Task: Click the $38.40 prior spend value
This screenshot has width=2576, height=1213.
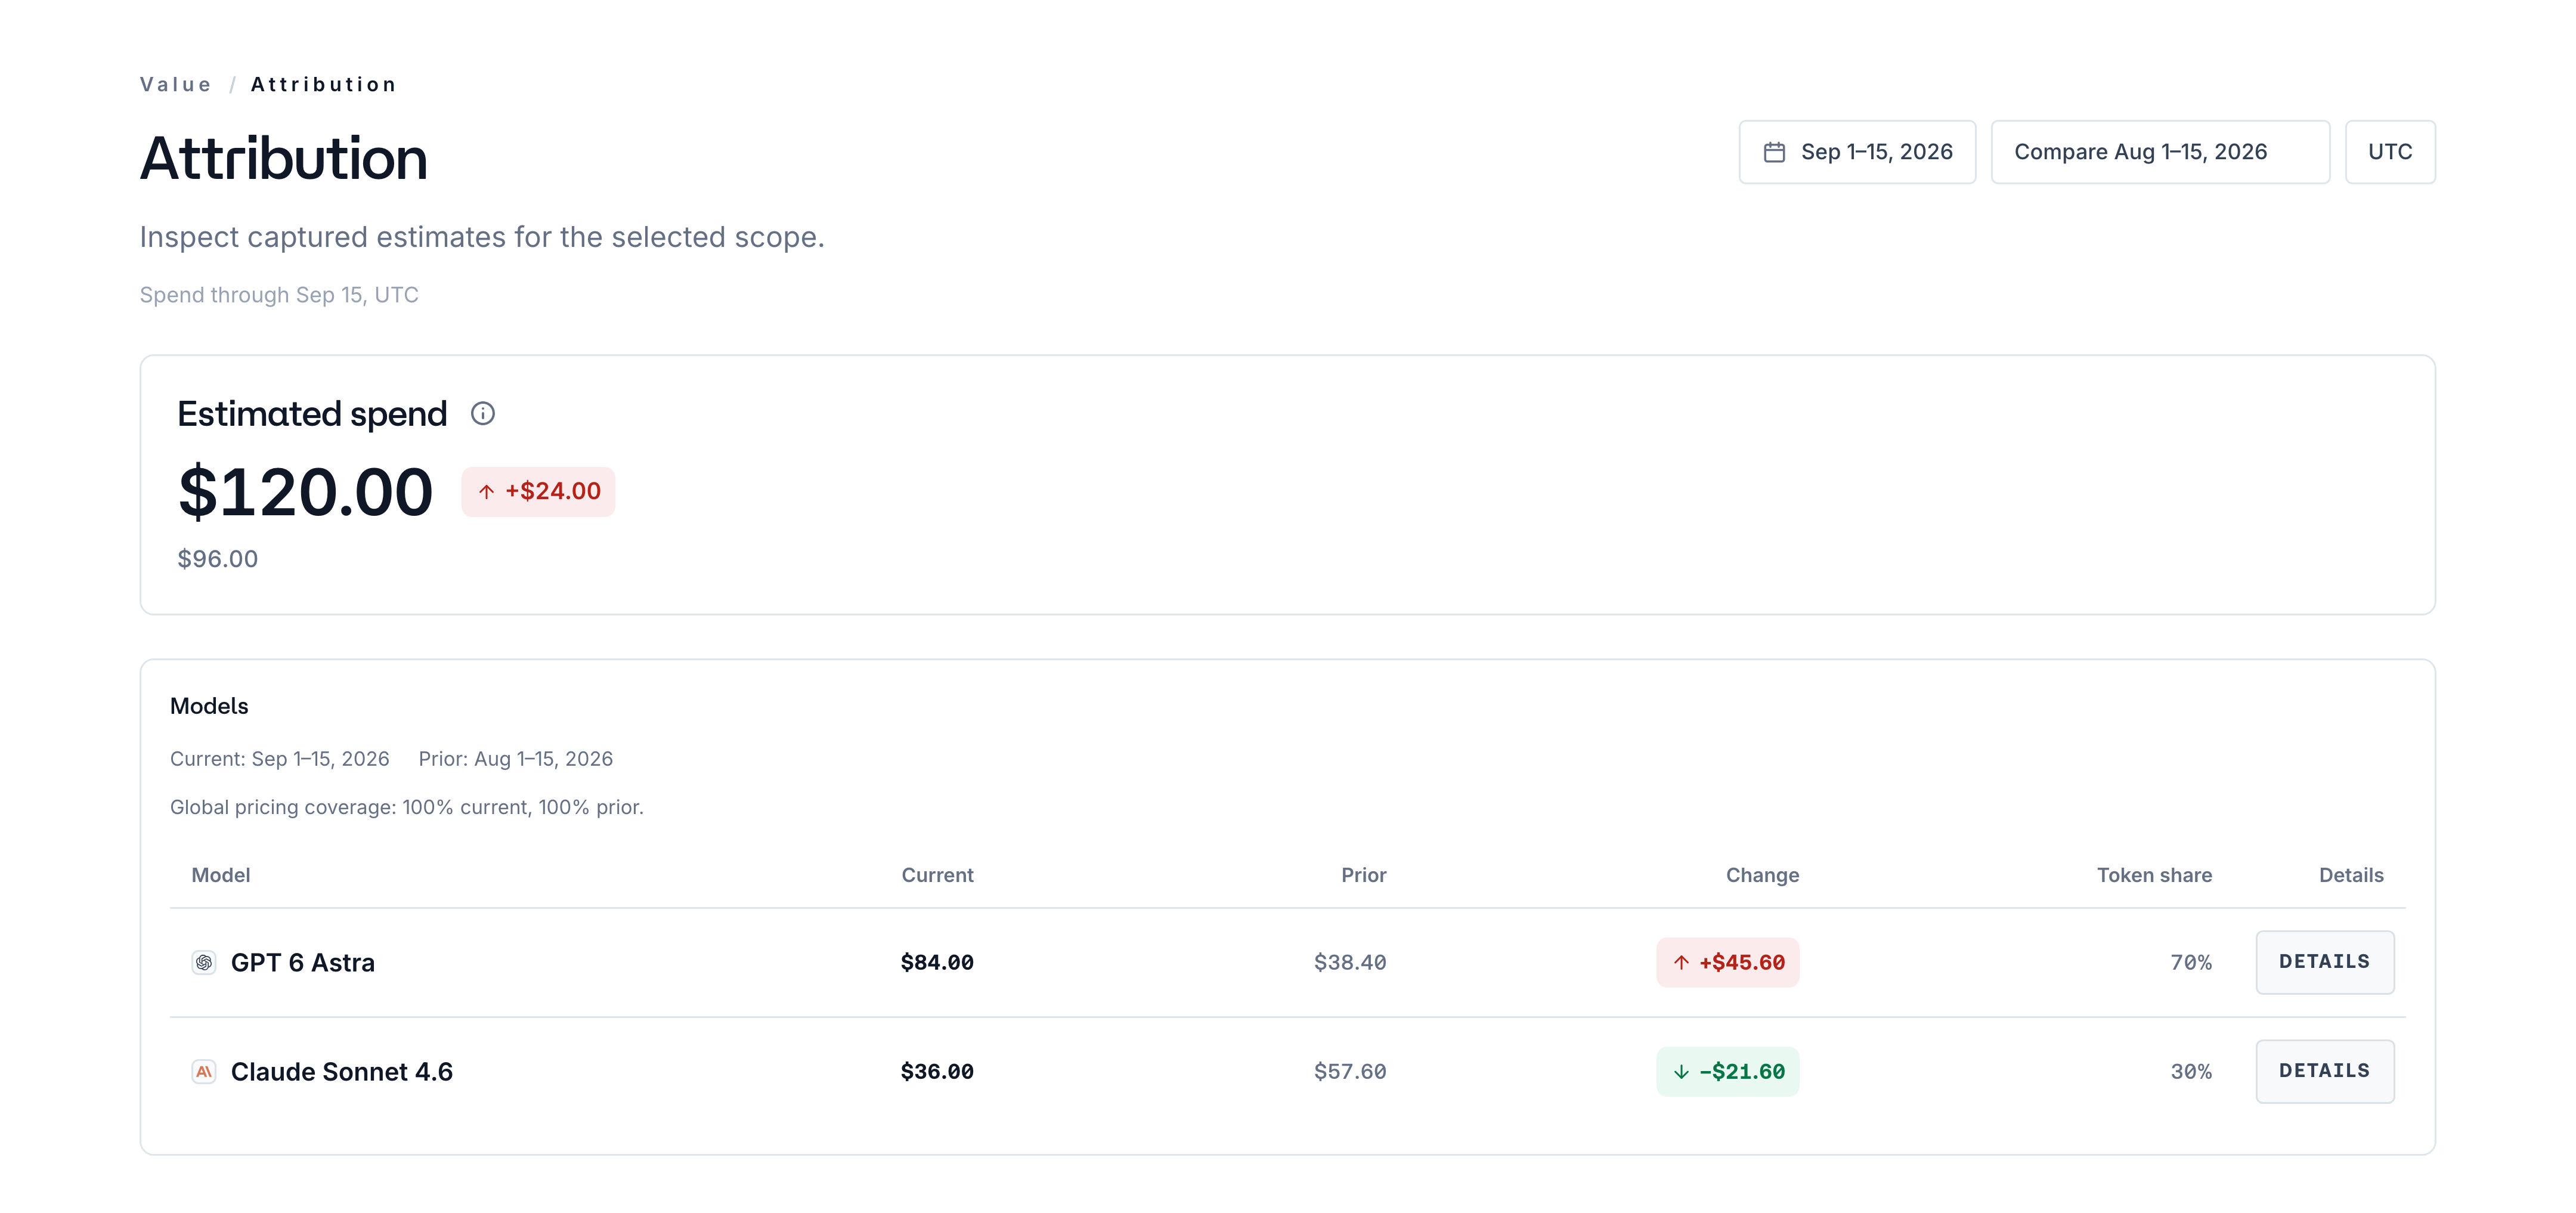Action: tap(1350, 962)
